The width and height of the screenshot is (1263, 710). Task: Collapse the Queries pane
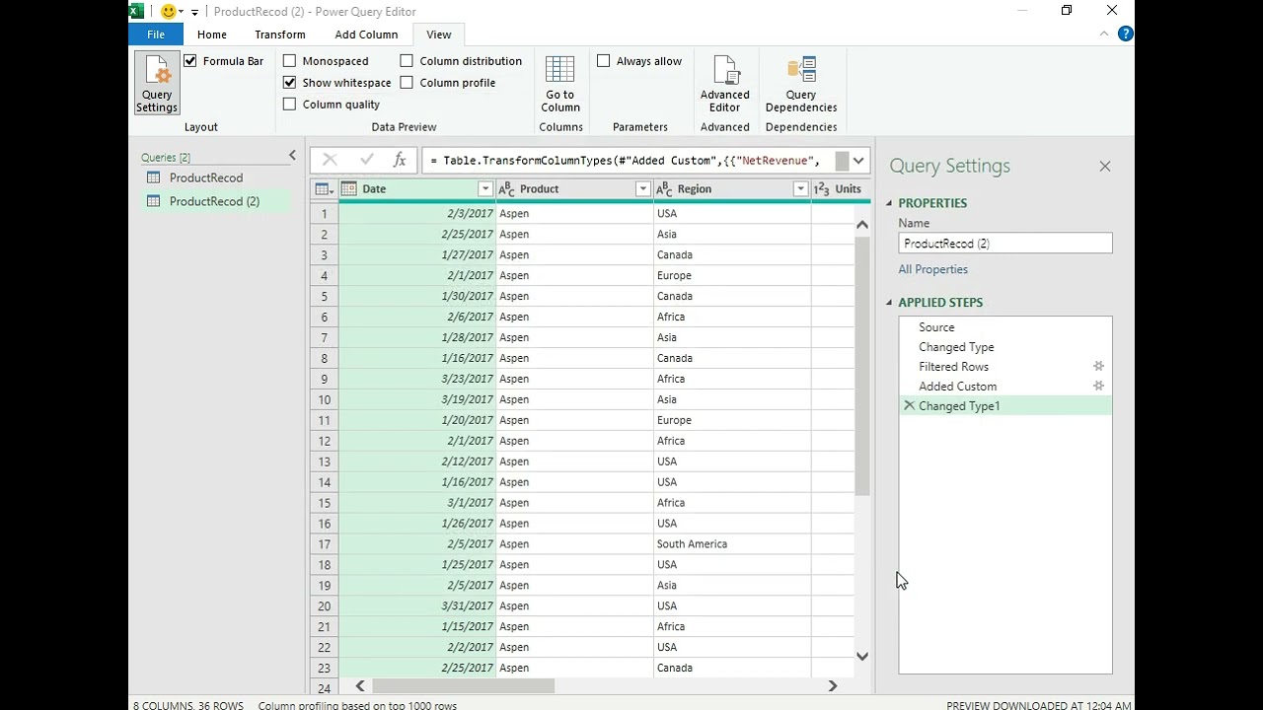click(292, 156)
